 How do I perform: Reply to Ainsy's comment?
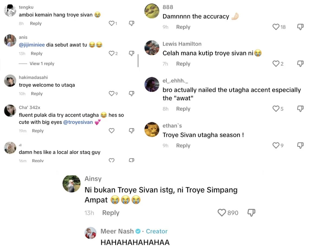pyautogui.click(x=111, y=213)
